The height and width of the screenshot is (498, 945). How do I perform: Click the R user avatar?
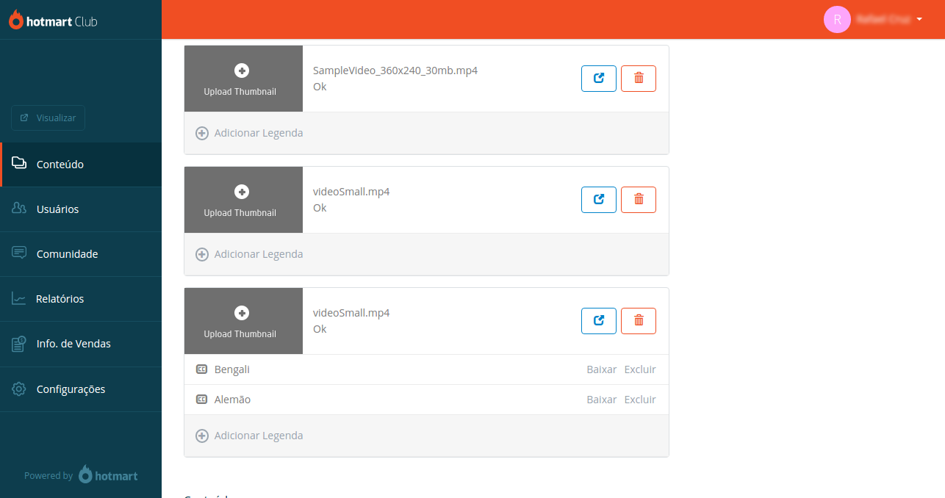[x=837, y=20]
